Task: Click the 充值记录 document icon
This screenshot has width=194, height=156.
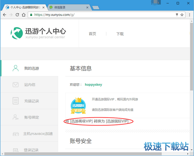Action: [16, 101]
